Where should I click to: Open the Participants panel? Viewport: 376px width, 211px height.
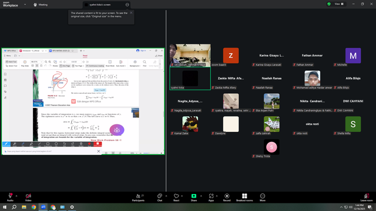point(139,198)
